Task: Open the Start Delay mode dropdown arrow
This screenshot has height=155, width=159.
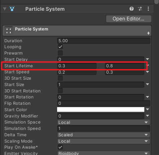Action: [147, 59]
